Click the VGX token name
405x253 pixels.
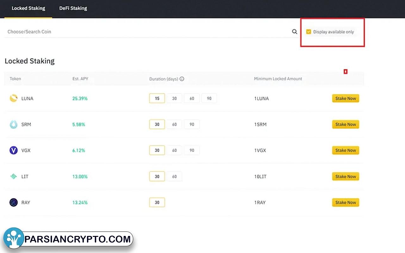click(x=26, y=150)
